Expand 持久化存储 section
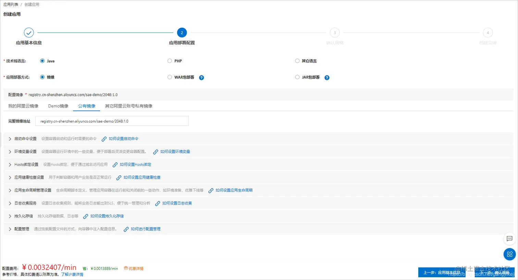This screenshot has height=280, width=518. pyautogui.click(x=10, y=216)
